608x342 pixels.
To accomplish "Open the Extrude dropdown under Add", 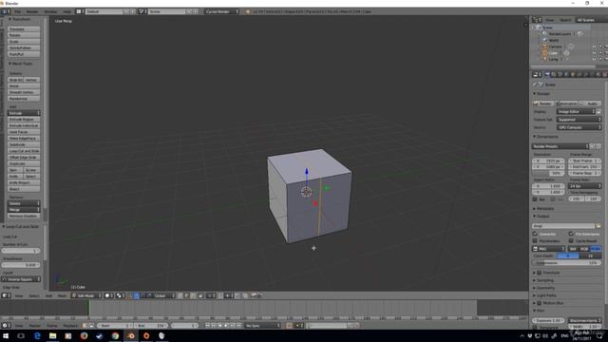I will point(24,113).
